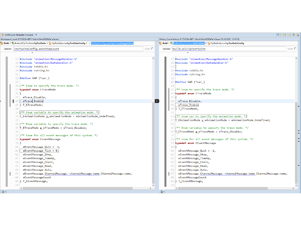Click the left Selector field TestSuiteConfig.autoStepCount
This screenshot has height=226, width=301.
[78, 49]
